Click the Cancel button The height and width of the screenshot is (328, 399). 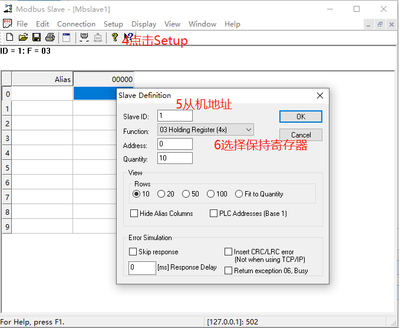click(301, 135)
